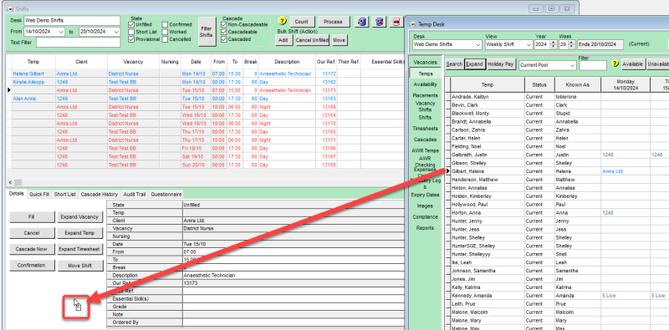Toggle the Provisional state checkbox
The height and width of the screenshot is (330, 669).
131,39
